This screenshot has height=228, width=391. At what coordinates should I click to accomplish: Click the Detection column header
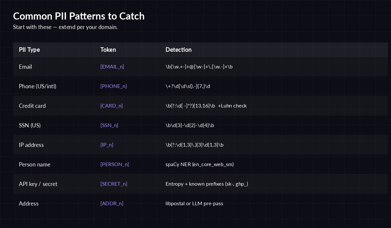pyautogui.click(x=179, y=50)
